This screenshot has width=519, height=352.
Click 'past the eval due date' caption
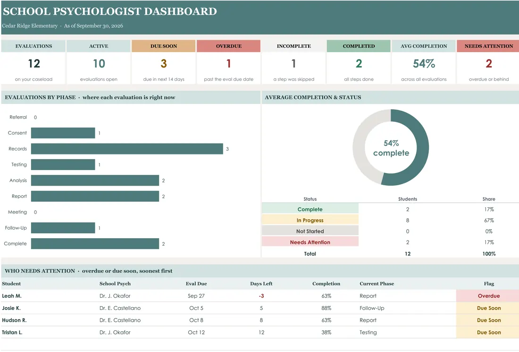point(229,79)
